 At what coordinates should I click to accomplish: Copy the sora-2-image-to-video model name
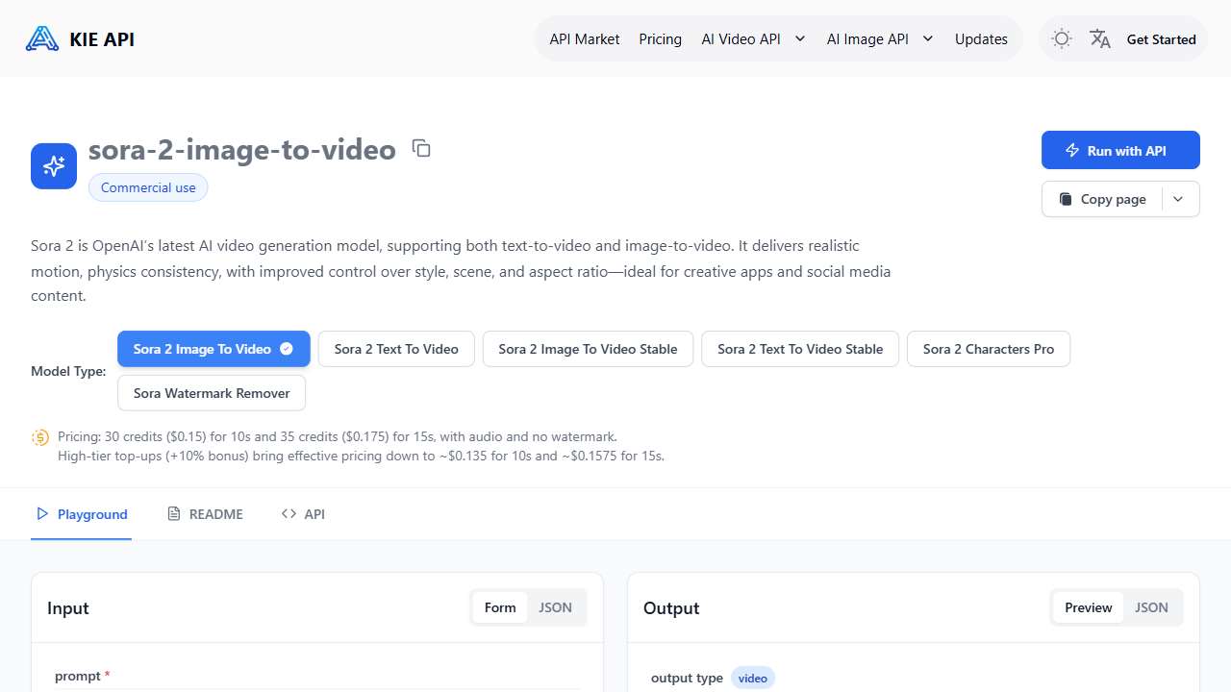click(421, 148)
